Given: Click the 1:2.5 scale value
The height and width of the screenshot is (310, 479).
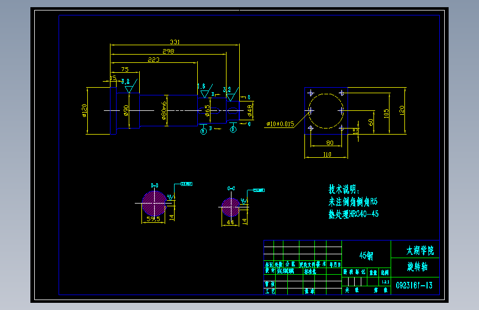Looking at the screenshot, I should click(x=386, y=282).
